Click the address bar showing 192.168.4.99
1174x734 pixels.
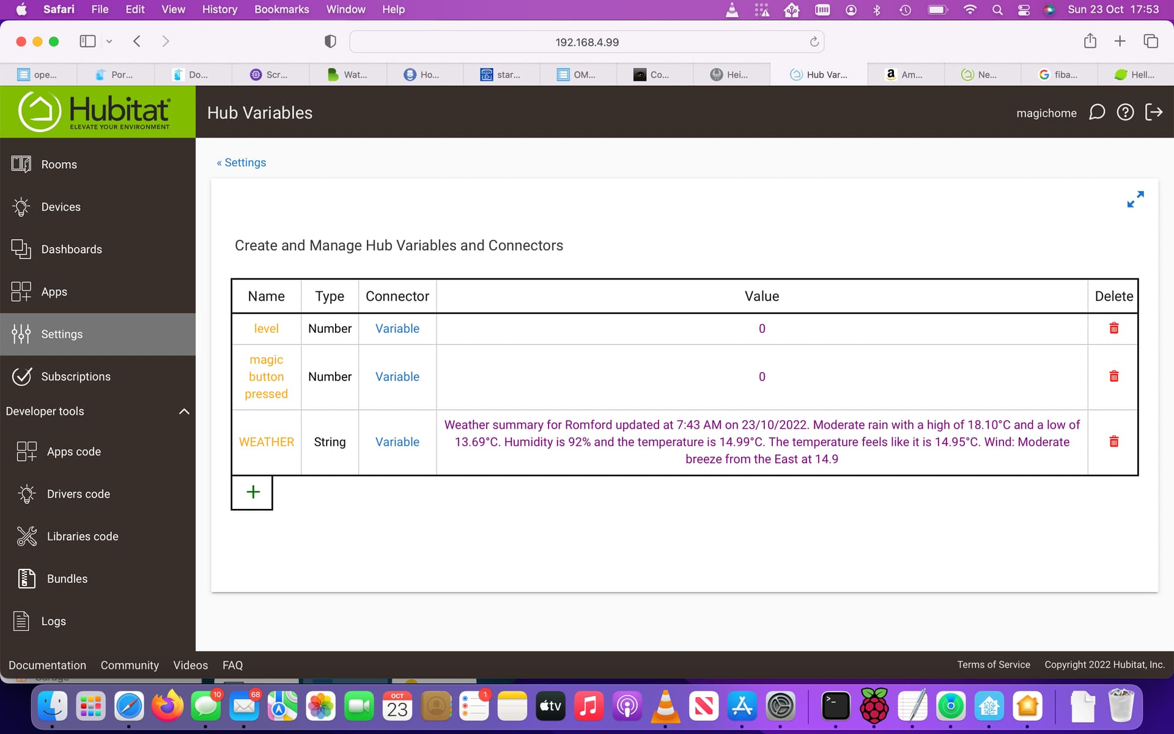point(586,42)
